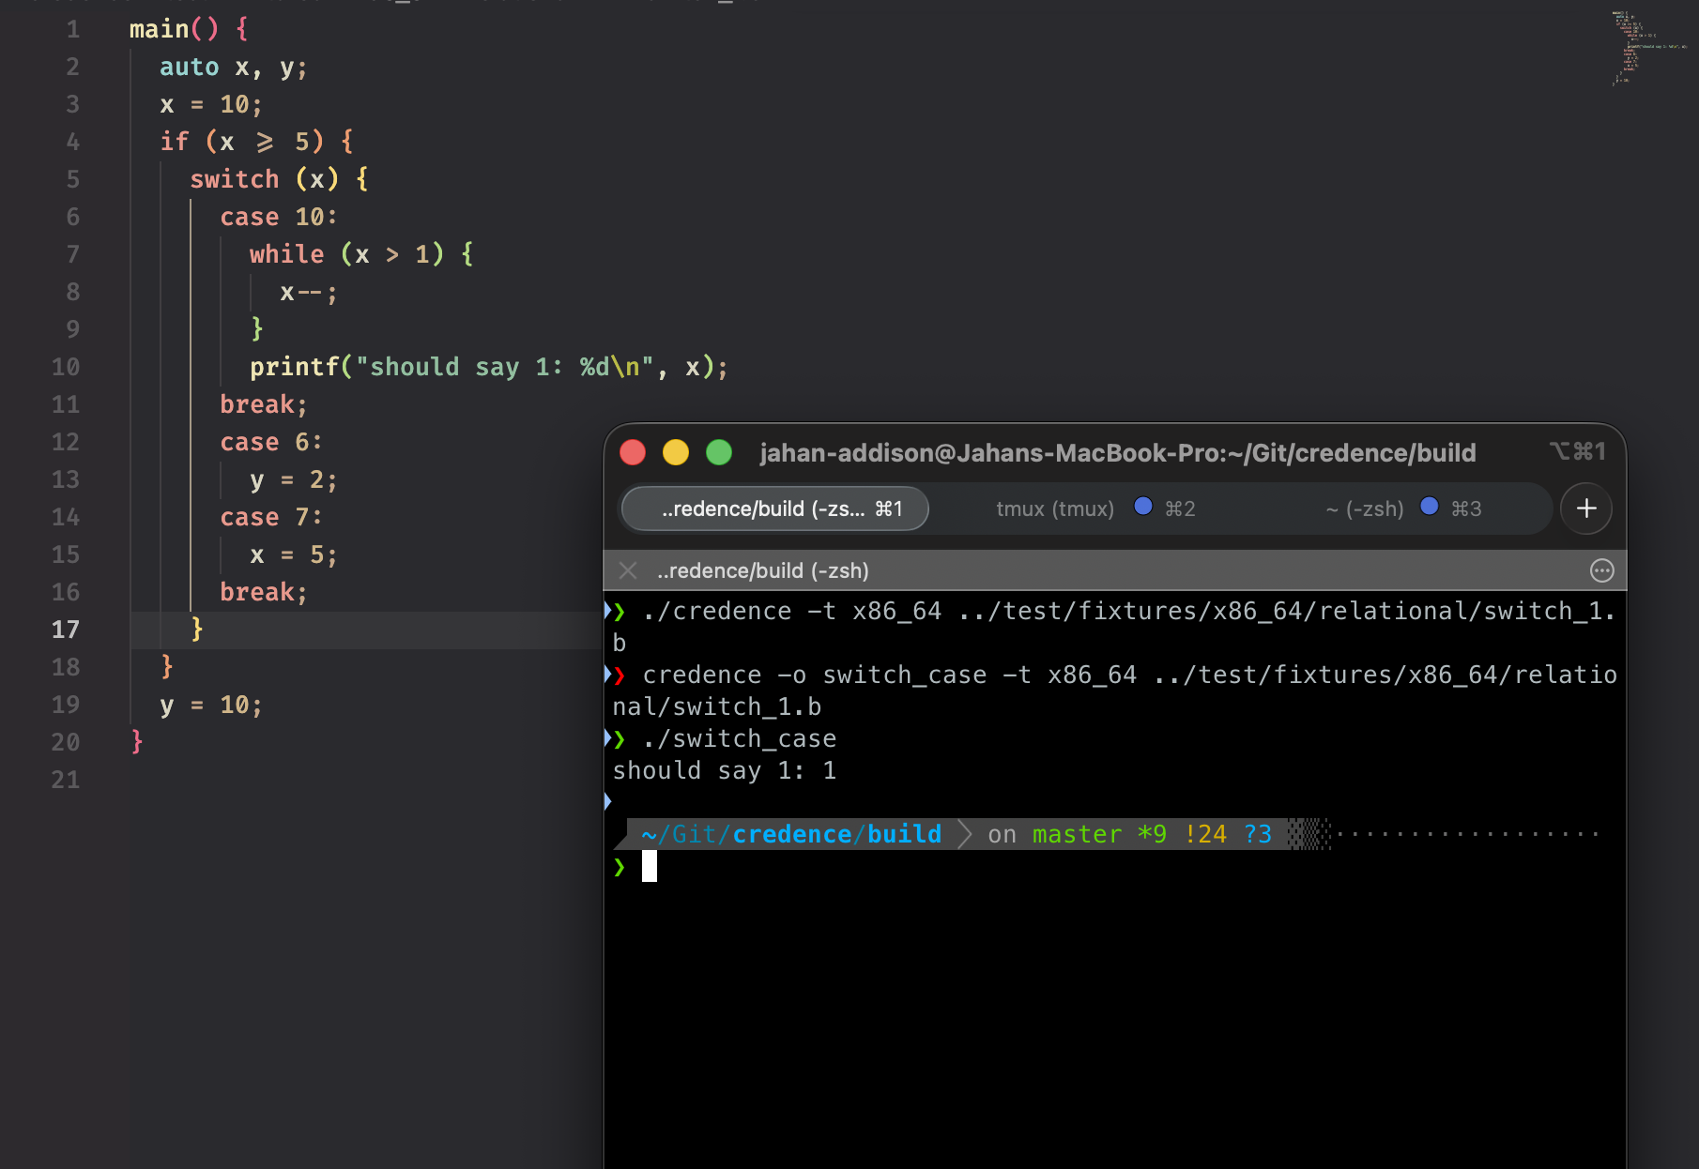Close the terminal window with red button
1699x1169 pixels.
633,453
